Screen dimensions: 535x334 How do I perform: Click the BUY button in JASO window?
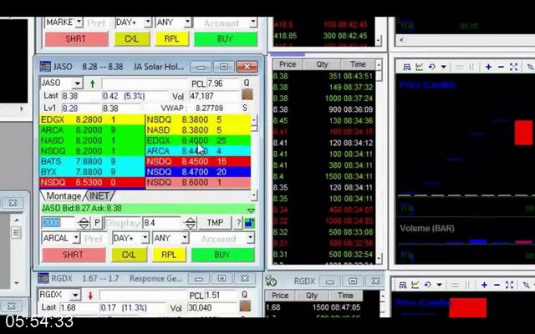tap(223, 255)
